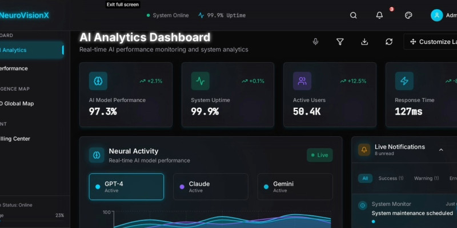
Task: Open Billing Center in the sidebar
Action: pyautogui.click(x=16, y=139)
